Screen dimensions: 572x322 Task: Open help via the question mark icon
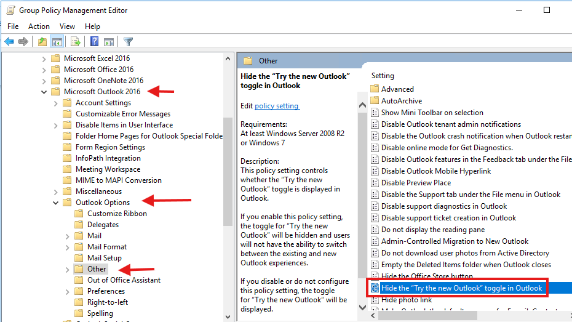(94, 42)
